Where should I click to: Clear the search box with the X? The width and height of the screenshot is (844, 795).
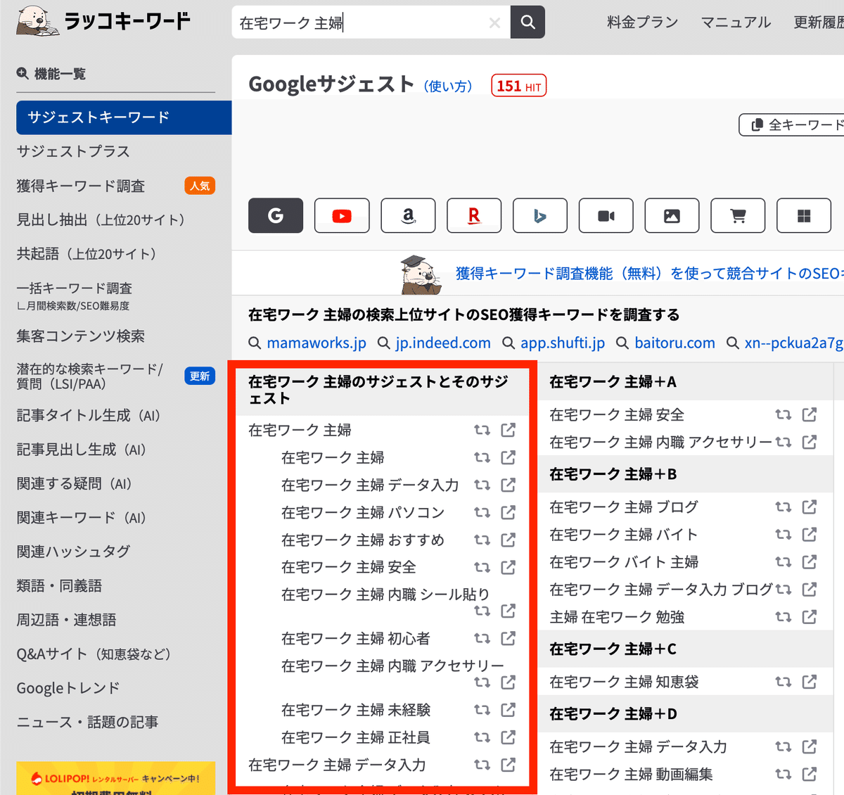click(x=494, y=23)
